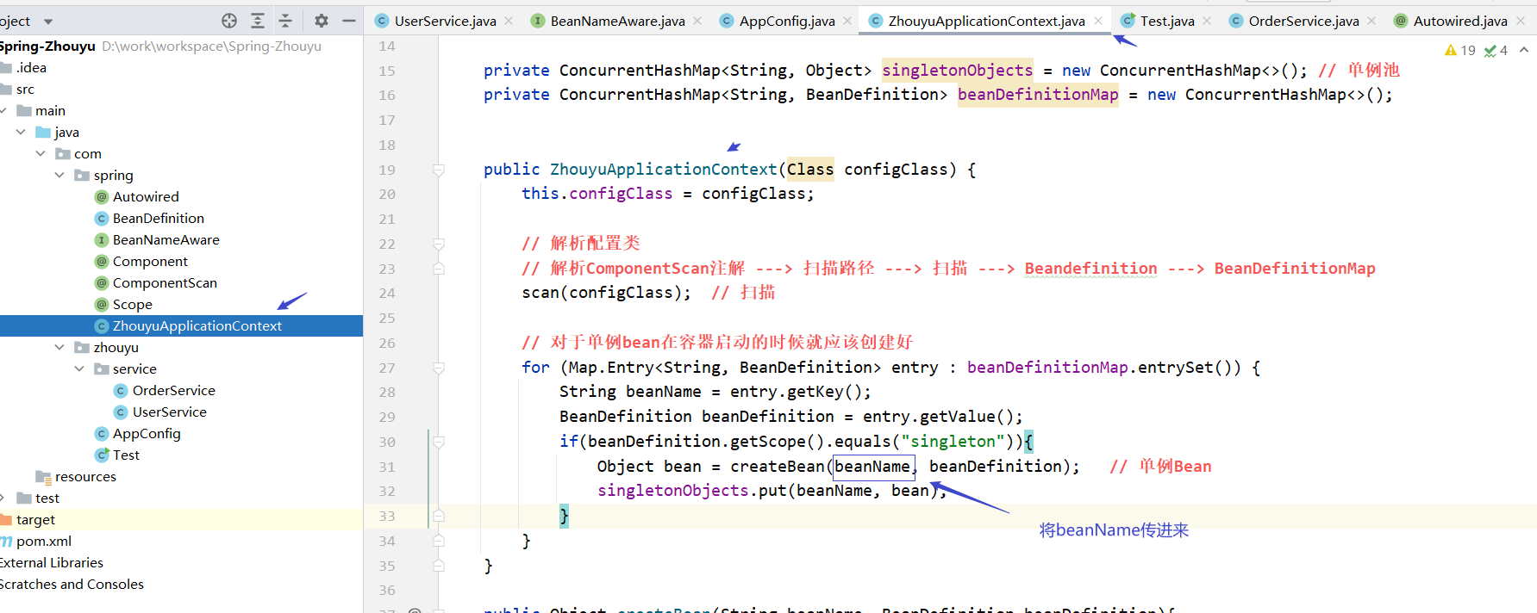The height and width of the screenshot is (613, 1537).
Task: Click singletonObjects field on line 15
Action: (957, 71)
